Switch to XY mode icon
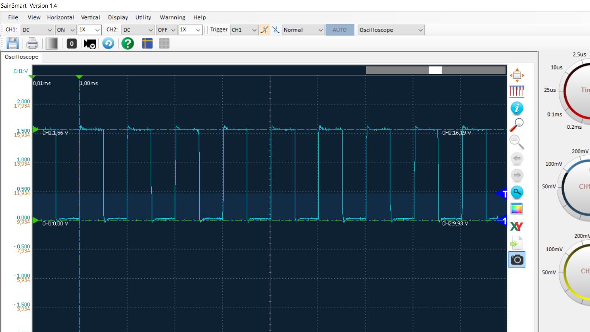This screenshot has width=590, height=332. [x=517, y=226]
